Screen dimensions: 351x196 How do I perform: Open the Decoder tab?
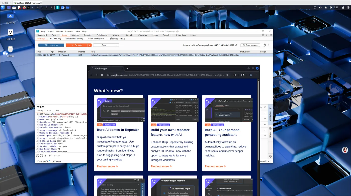(x=130, y=35)
